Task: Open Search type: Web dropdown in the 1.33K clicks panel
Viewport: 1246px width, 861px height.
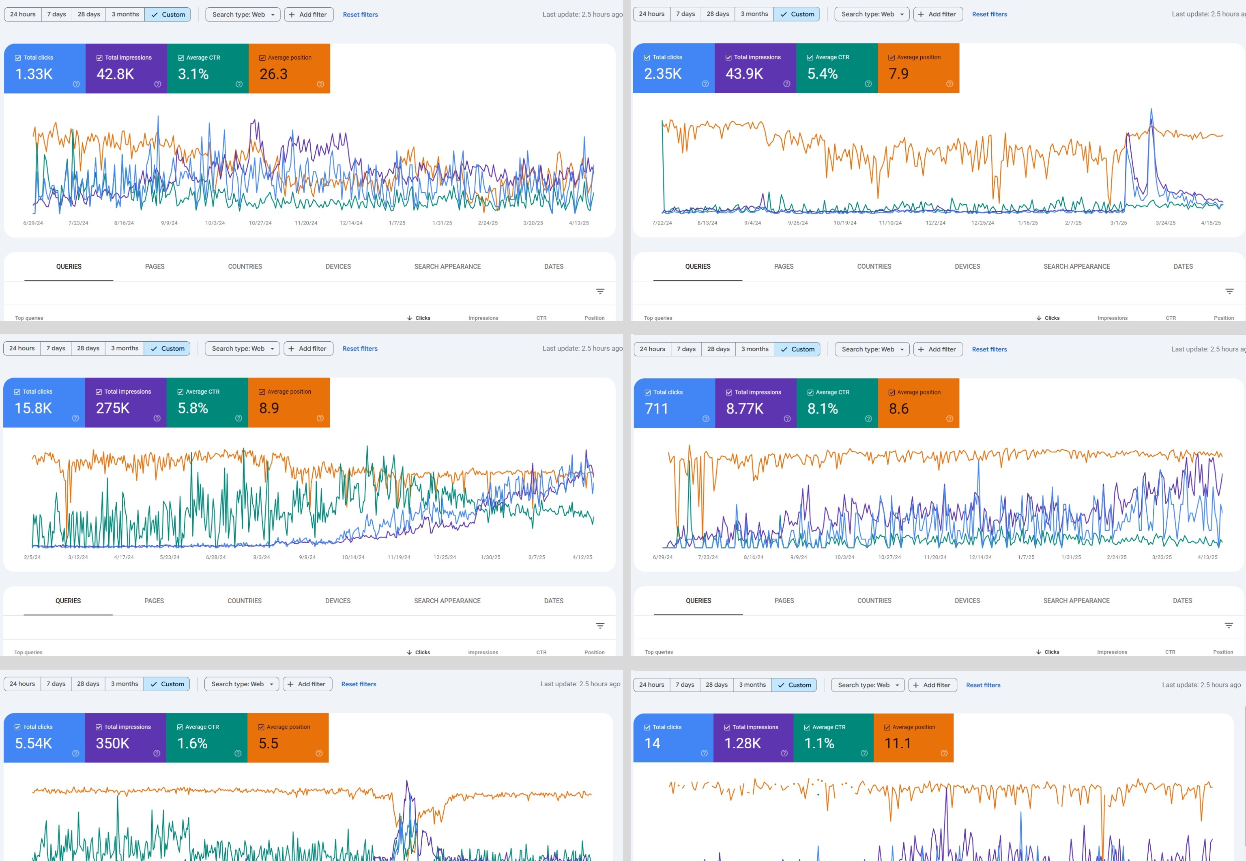Action: click(x=243, y=15)
